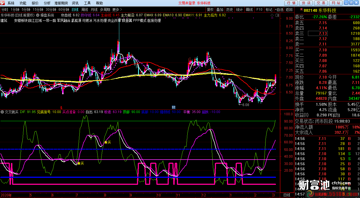Expand the 更多 periods list
Image resolution: width=360 pixels, height=198 pixels.
tap(117, 10)
